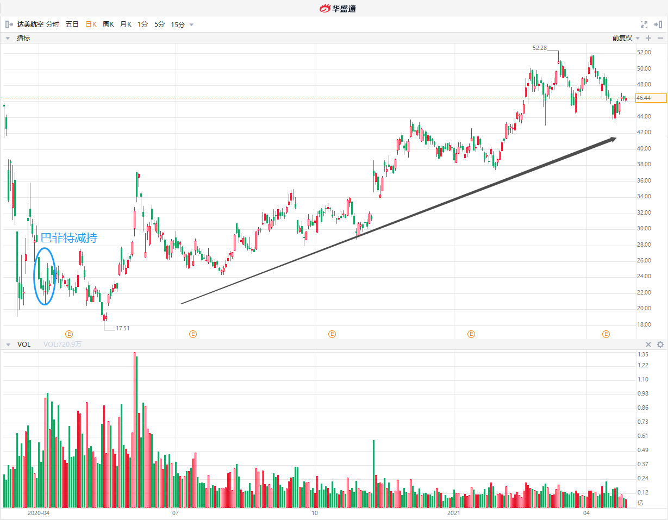The height and width of the screenshot is (520, 668).
Task: Select the 日K daily candlestick tab
Action: [91, 24]
